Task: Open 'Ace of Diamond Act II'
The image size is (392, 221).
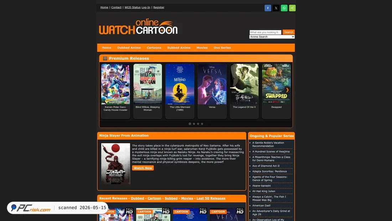Action: click(266, 166)
